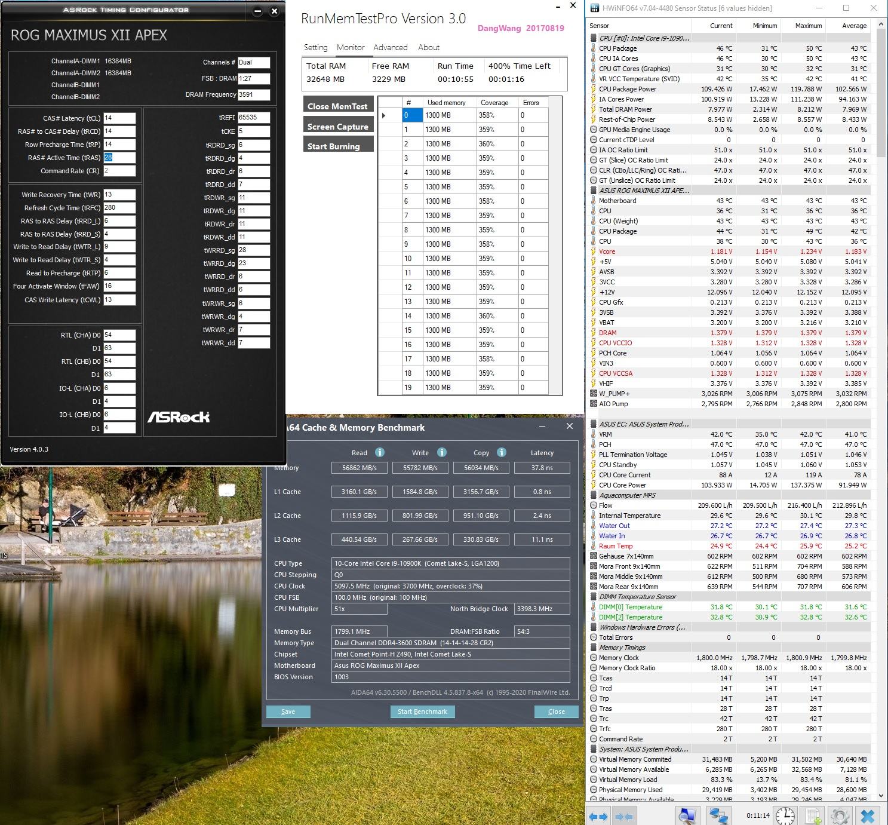Click HWiNFO expand columns arrows icon
The height and width of the screenshot is (825, 888).
pyautogui.click(x=598, y=815)
